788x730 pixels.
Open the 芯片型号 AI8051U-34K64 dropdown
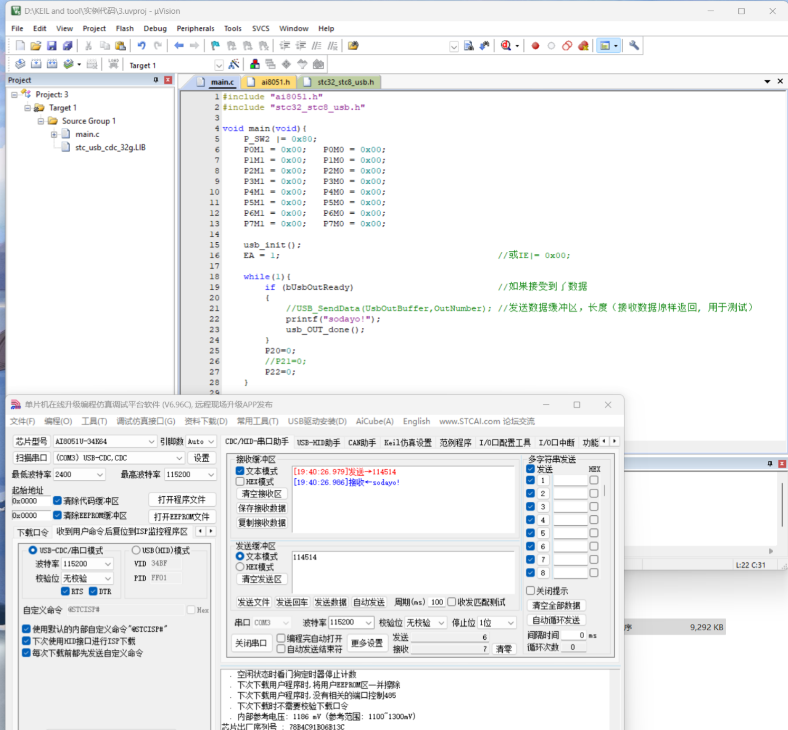151,442
